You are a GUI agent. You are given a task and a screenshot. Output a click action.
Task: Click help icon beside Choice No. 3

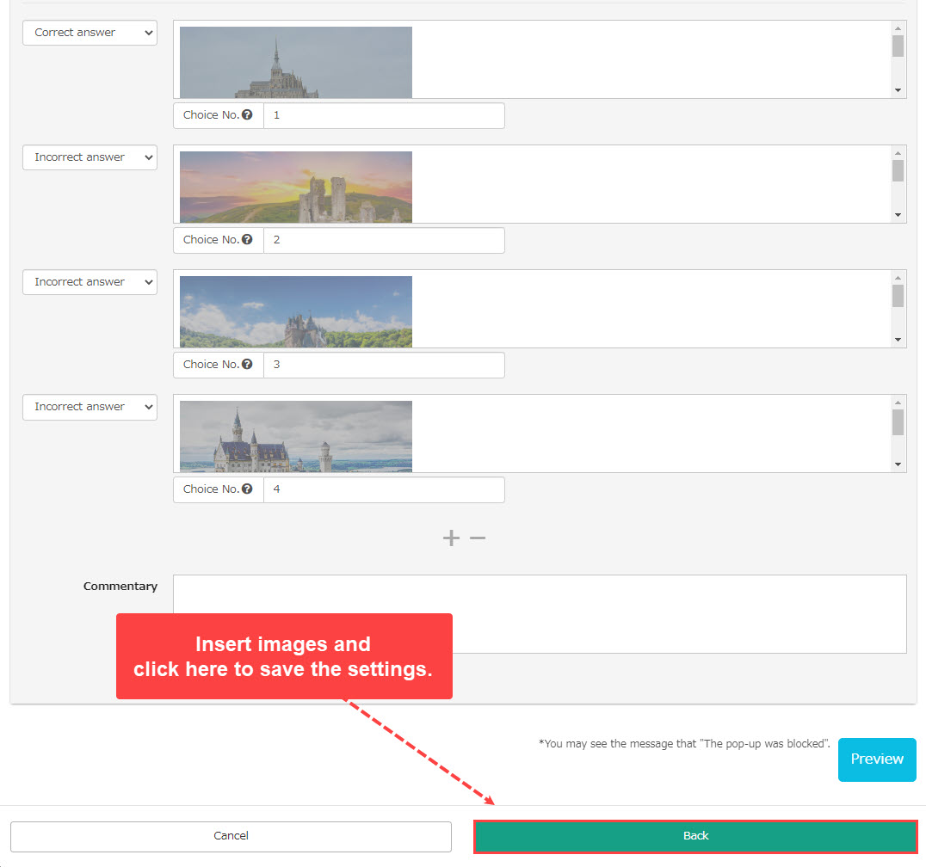(247, 365)
